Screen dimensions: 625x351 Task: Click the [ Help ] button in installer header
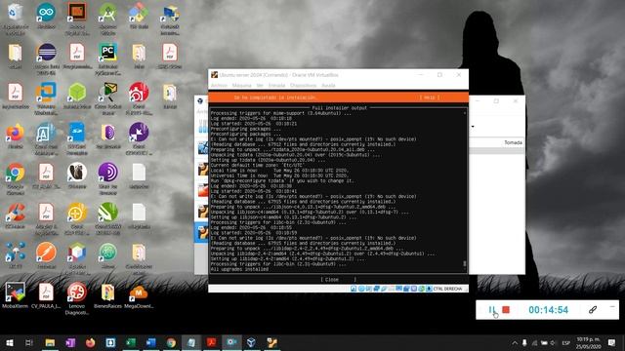[x=430, y=97]
